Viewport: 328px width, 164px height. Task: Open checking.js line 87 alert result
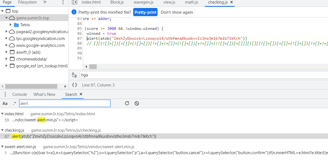coord(164,136)
